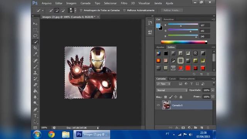Open the Opacidade slider dropdown arrow
The width and height of the screenshot is (247, 139).
pos(213,90)
